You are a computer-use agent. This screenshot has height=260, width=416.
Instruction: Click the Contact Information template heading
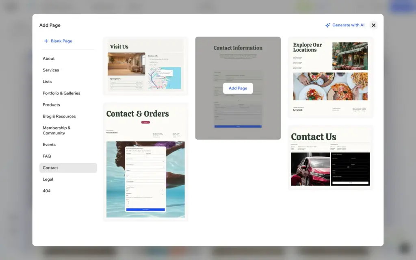pos(238,48)
